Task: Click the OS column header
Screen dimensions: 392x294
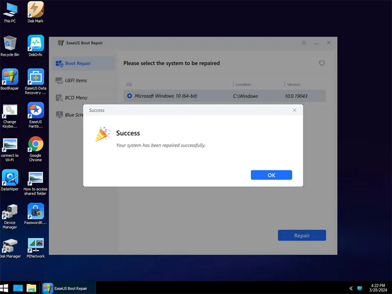Action: tap(129, 84)
